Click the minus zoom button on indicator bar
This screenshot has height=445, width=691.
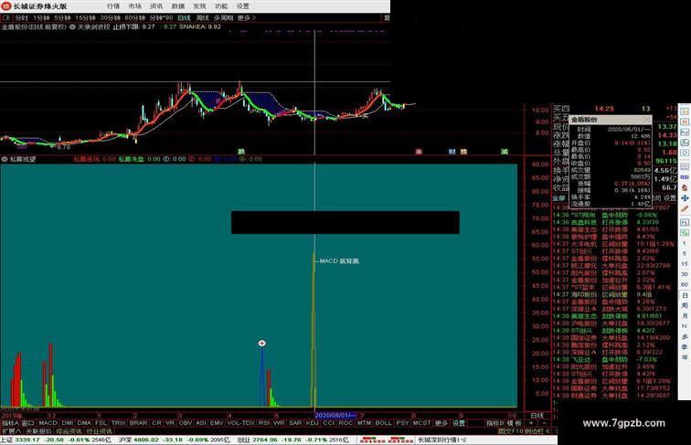(544, 422)
